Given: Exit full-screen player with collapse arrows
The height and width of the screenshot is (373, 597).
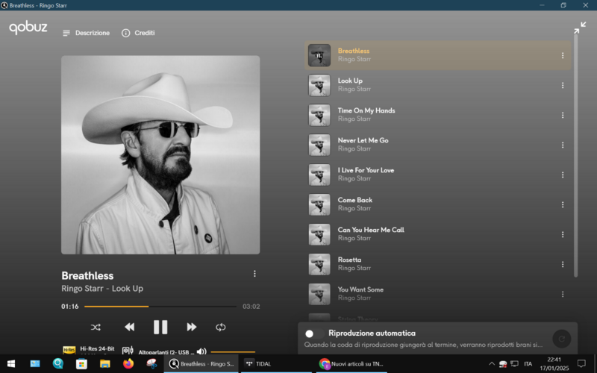Looking at the screenshot, I should pyautogui.click(x=580, y=28).
